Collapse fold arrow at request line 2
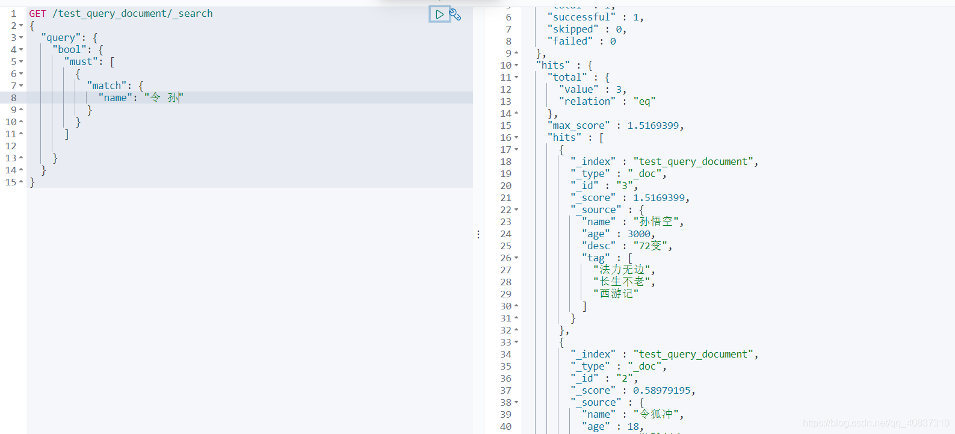Image resolution: width=955 pixels, height=434 pixels. point(21,25)
